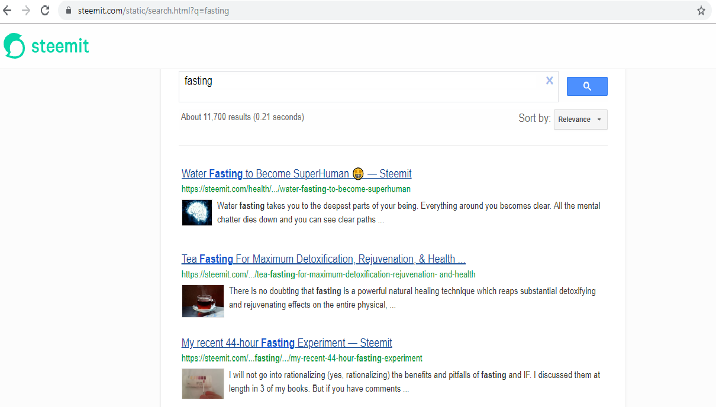
Task: Click the my-recent-44-hour-fasting-experiment green URL
Action: (302, 358)
